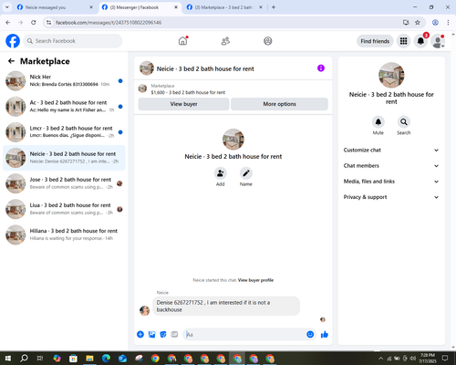Open Chrome profile icon
The width and height of the screenshot is (456, 365).
[435, 22]
